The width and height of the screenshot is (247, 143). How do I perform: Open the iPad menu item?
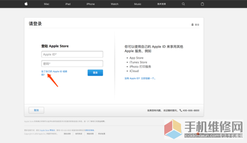pyautogui.click(x=68, y=4)
